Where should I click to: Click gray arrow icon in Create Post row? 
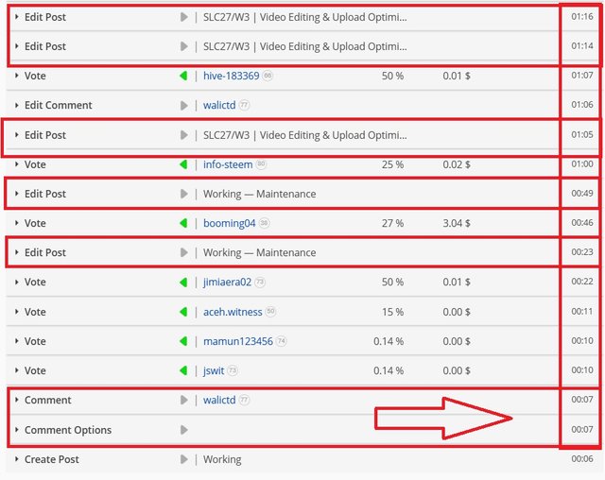(x=183, y=459)
